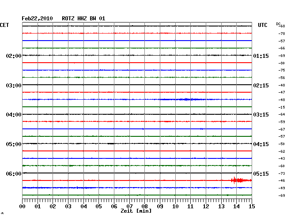Click the UTC column header

point(262,25)
